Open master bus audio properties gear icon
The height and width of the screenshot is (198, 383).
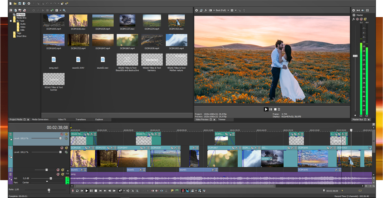(354, 10)
